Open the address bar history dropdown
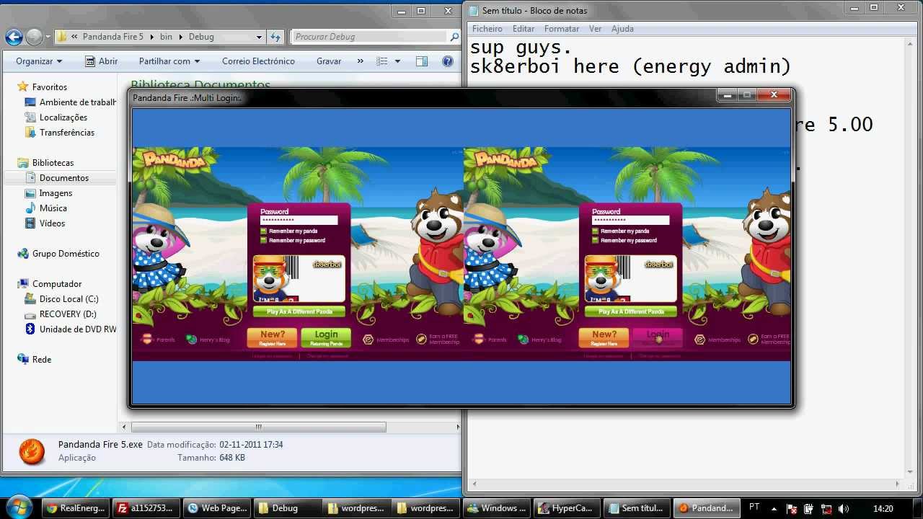The width and height of the screenshot is (923, 519). tap(259, 37)
